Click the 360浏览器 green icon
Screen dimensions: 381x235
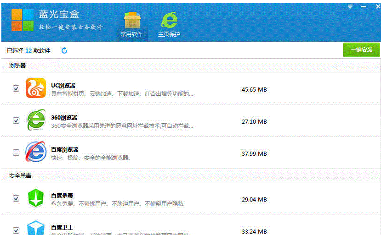[x=35, y=120]
